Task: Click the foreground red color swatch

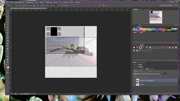Action: [x=7, y=66]
